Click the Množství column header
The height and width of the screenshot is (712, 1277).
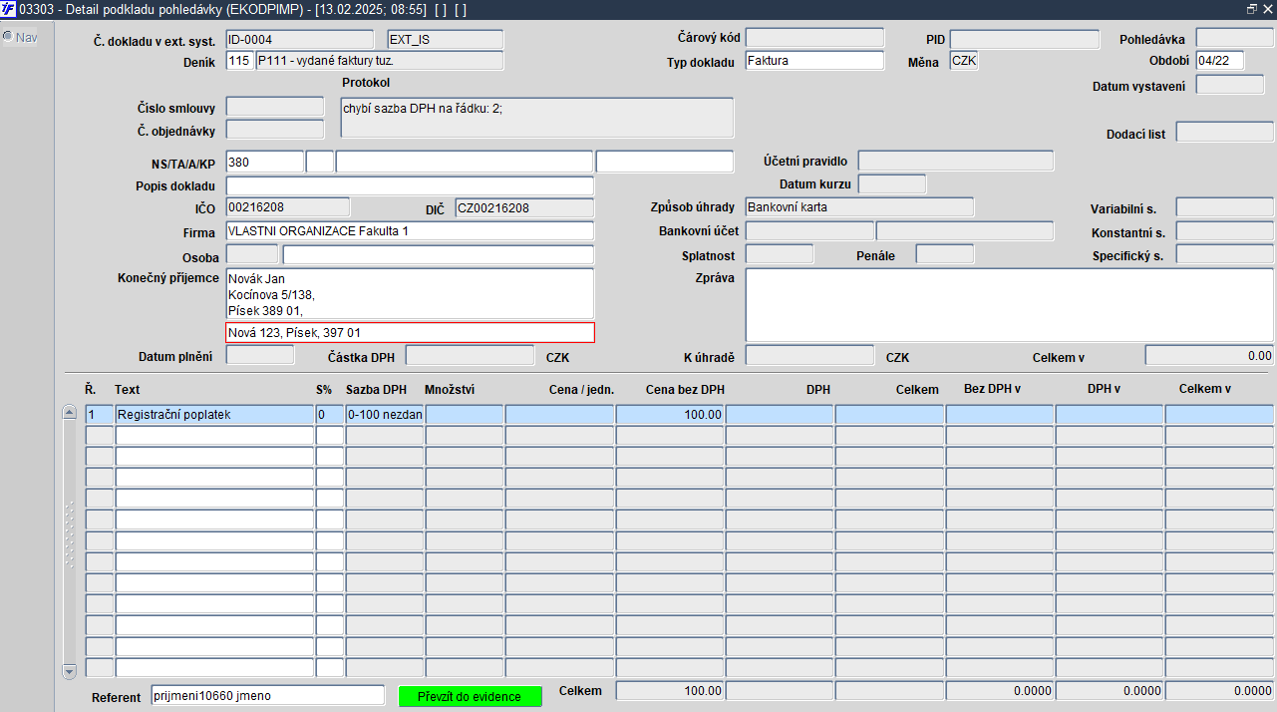(x=450, y=389)
